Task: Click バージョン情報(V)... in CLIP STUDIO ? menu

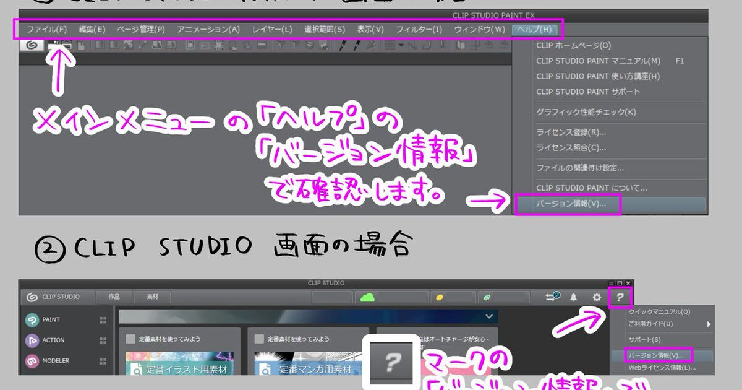Action: [x=662, y=355]
